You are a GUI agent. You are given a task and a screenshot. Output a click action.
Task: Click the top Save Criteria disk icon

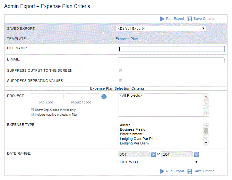190,19
